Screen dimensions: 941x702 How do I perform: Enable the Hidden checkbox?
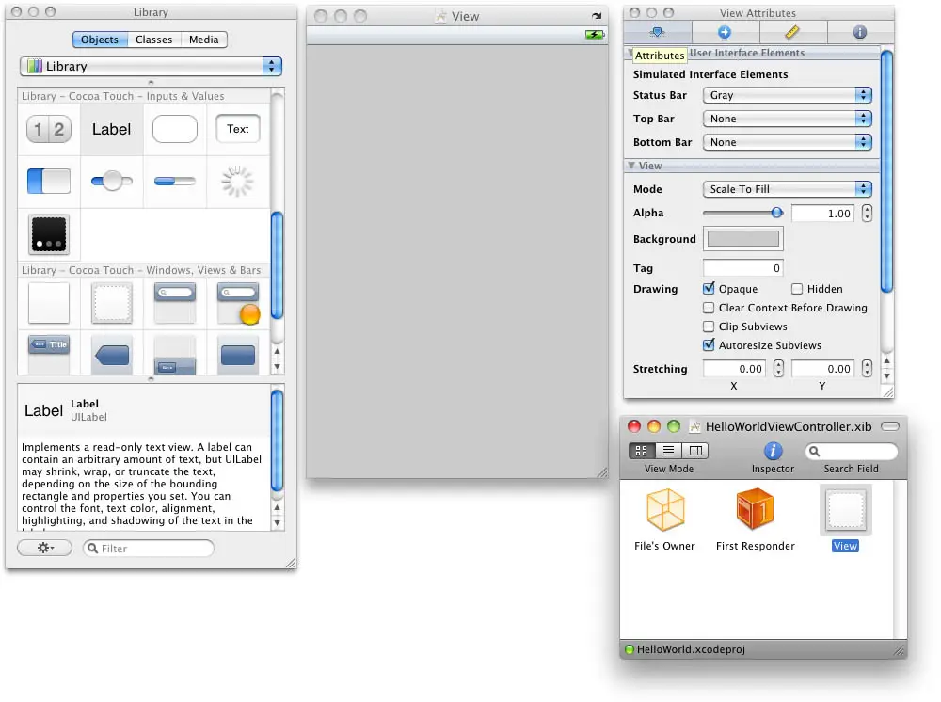click(x=797, y=289)
